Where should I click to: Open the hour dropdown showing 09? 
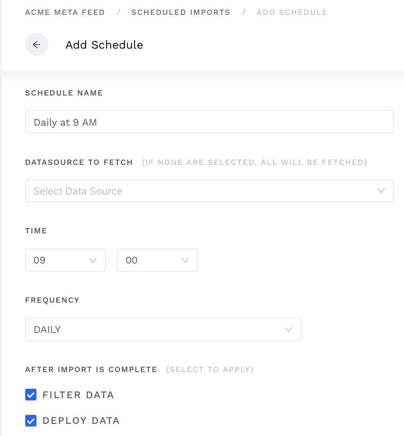point(65,260)
